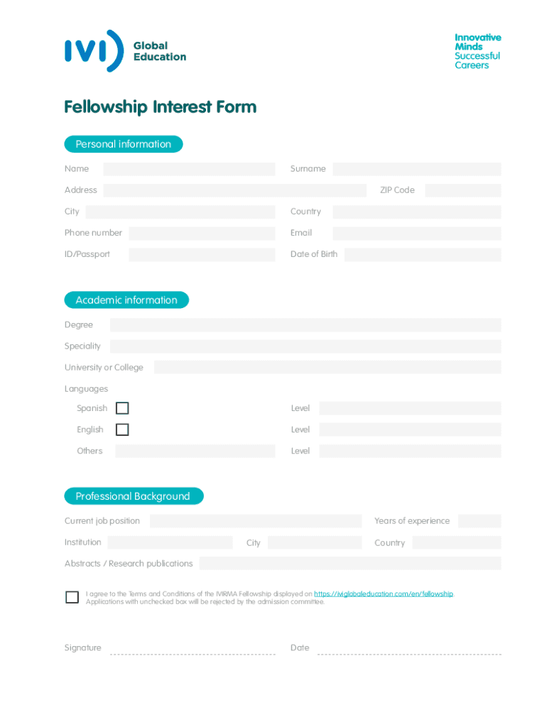Select the Address text field
Screen dimensions: 547x727
pos(234,190)
